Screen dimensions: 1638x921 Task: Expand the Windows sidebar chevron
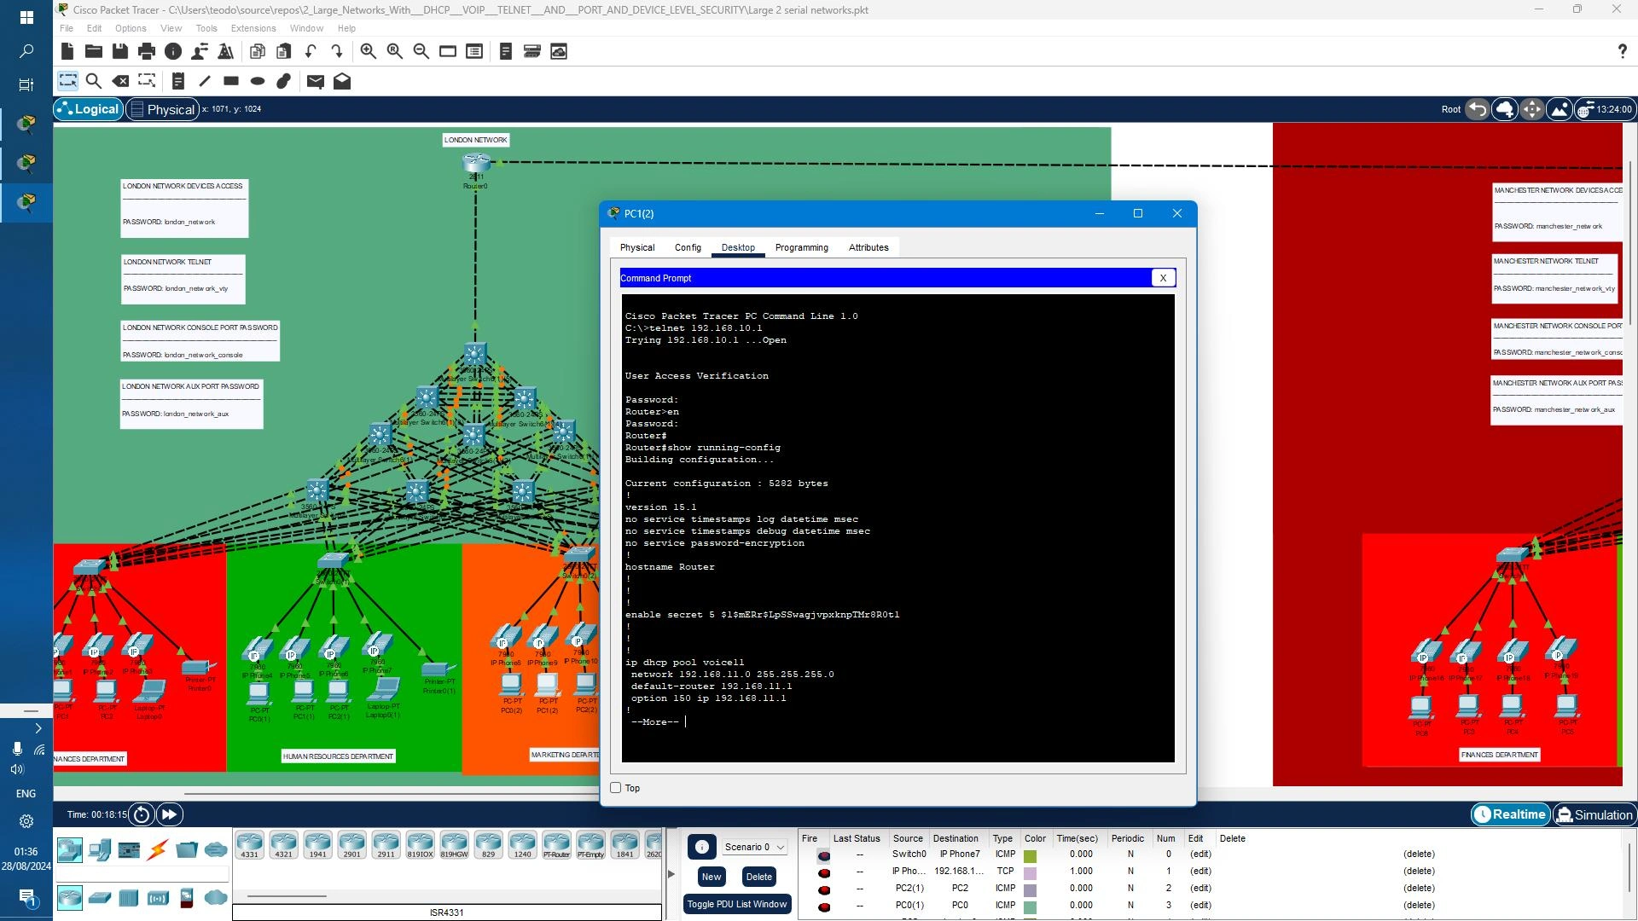click(38, 728)
